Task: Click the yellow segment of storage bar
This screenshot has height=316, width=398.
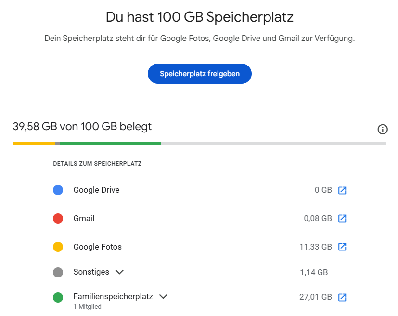Action: pyautogui.click(x=34, y=144)
